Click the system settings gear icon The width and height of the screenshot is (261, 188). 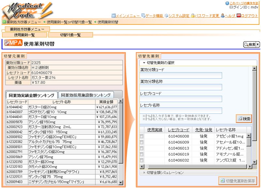click(166, 16)
